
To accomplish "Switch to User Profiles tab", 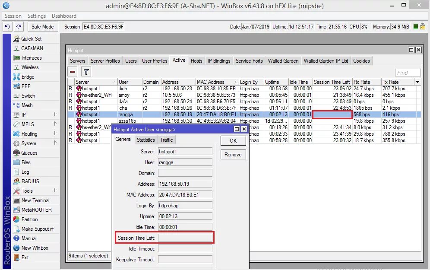I will click(155, 61).
